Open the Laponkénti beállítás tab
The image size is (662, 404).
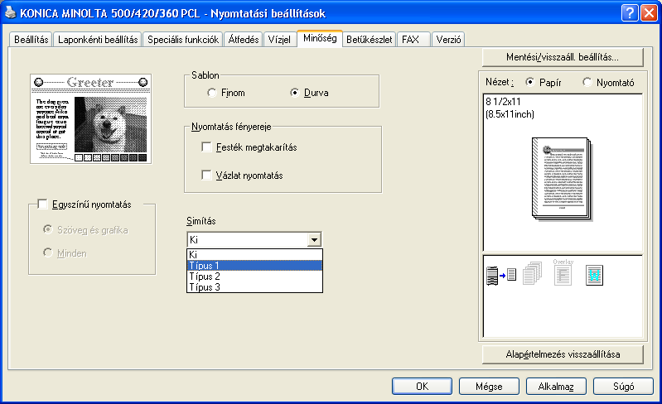coord(98,40)
